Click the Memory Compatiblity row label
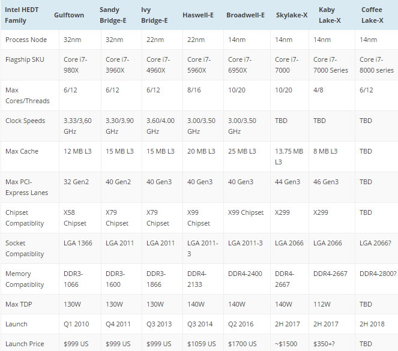This screenshot has height=351, width=398. [25, 279]
